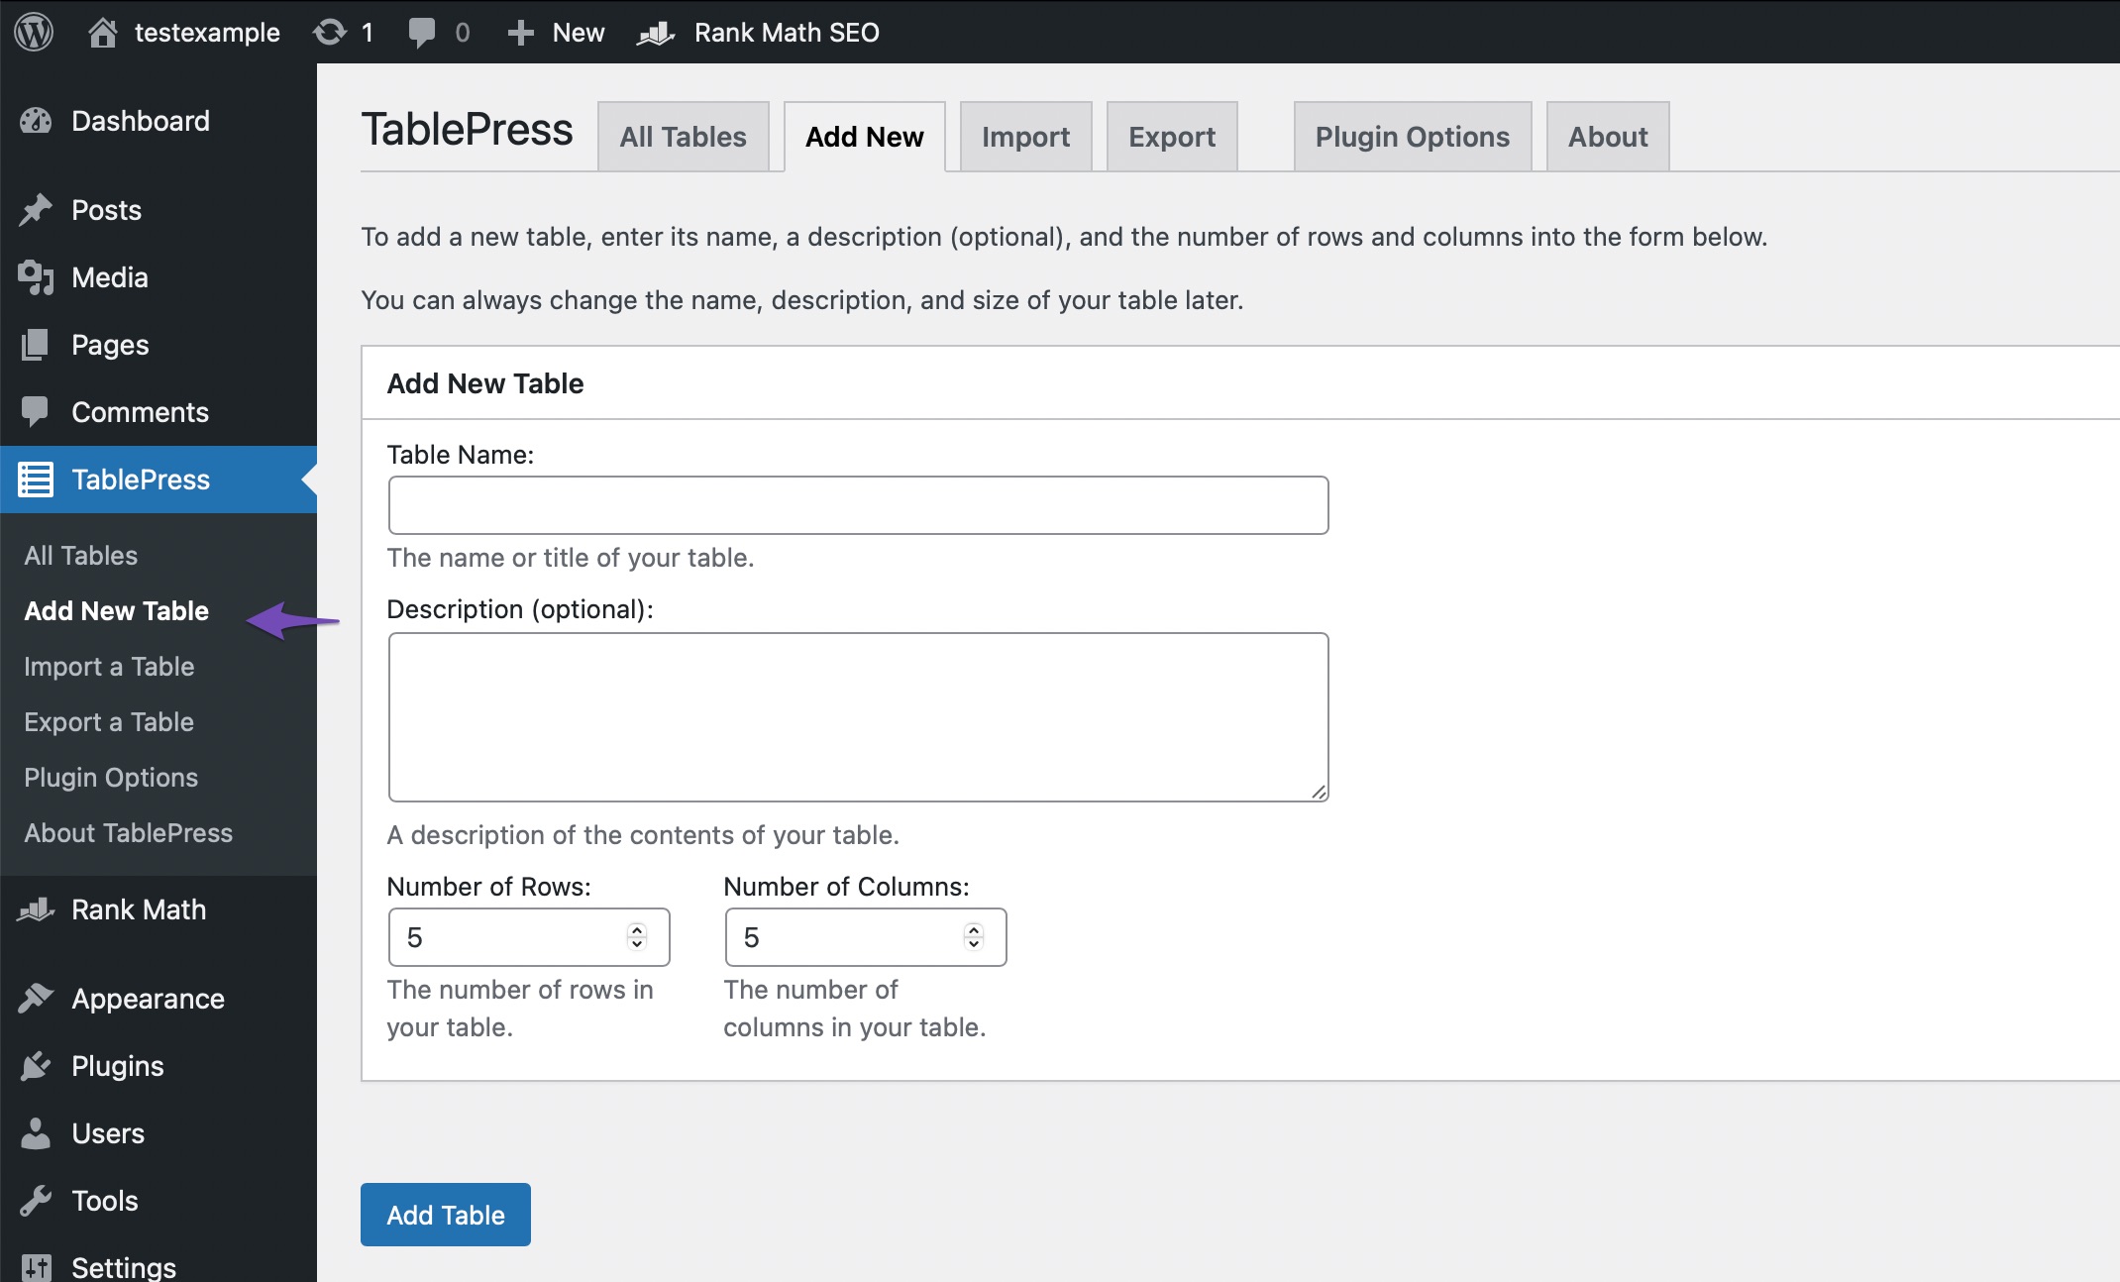Click the Appearance brush icon
2120x1282 pixels.
click(x=37, y=999)
